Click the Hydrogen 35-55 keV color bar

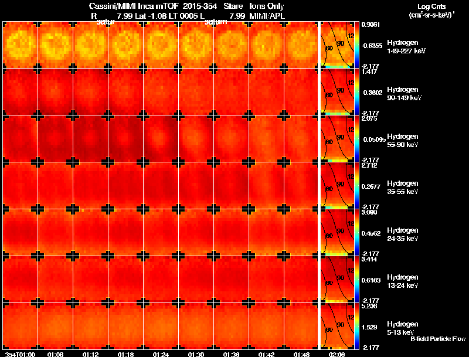pos(356,185)
